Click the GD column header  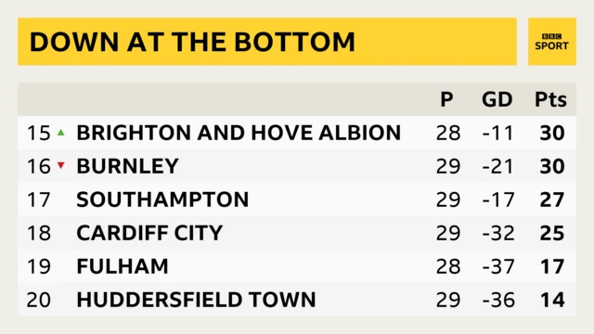point(497,99)
